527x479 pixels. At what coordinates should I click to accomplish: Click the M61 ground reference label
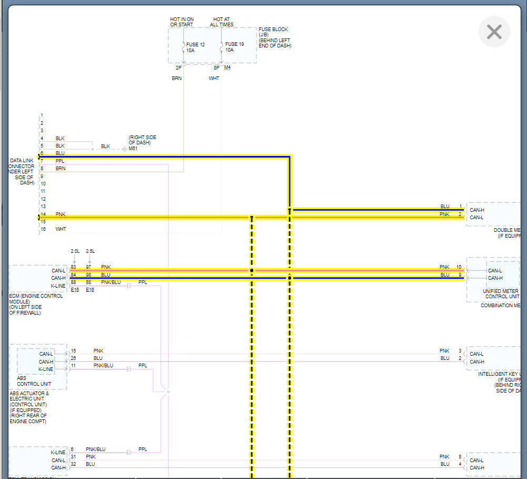pyautogui.click(x=133, y=149)
